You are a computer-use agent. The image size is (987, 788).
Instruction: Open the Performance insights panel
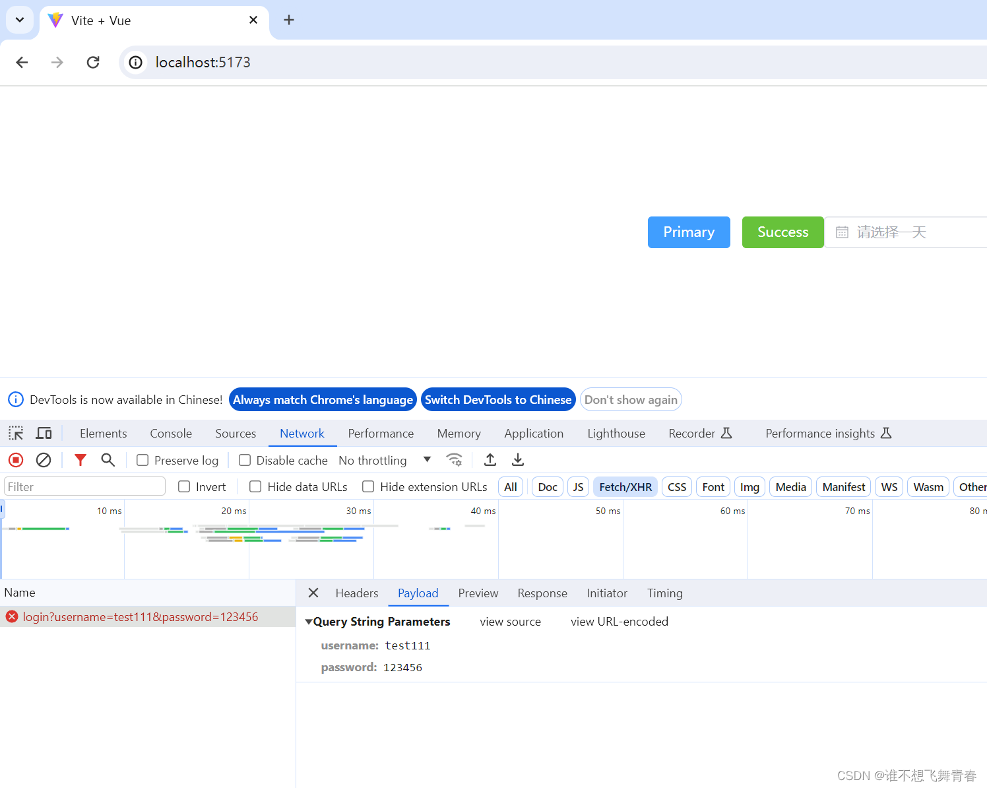828,433
